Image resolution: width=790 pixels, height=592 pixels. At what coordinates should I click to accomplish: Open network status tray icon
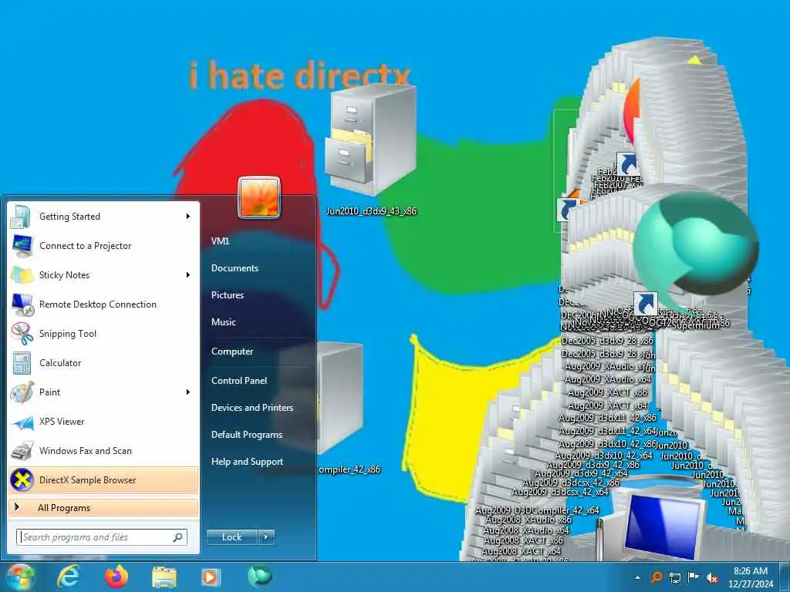[x=675, y=577]
